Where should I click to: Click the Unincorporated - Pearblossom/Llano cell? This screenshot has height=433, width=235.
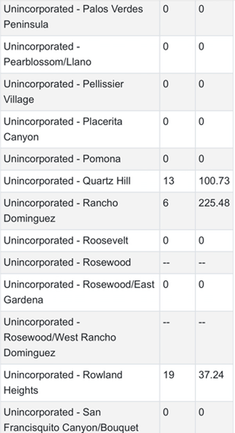click(x=47, y=54)
